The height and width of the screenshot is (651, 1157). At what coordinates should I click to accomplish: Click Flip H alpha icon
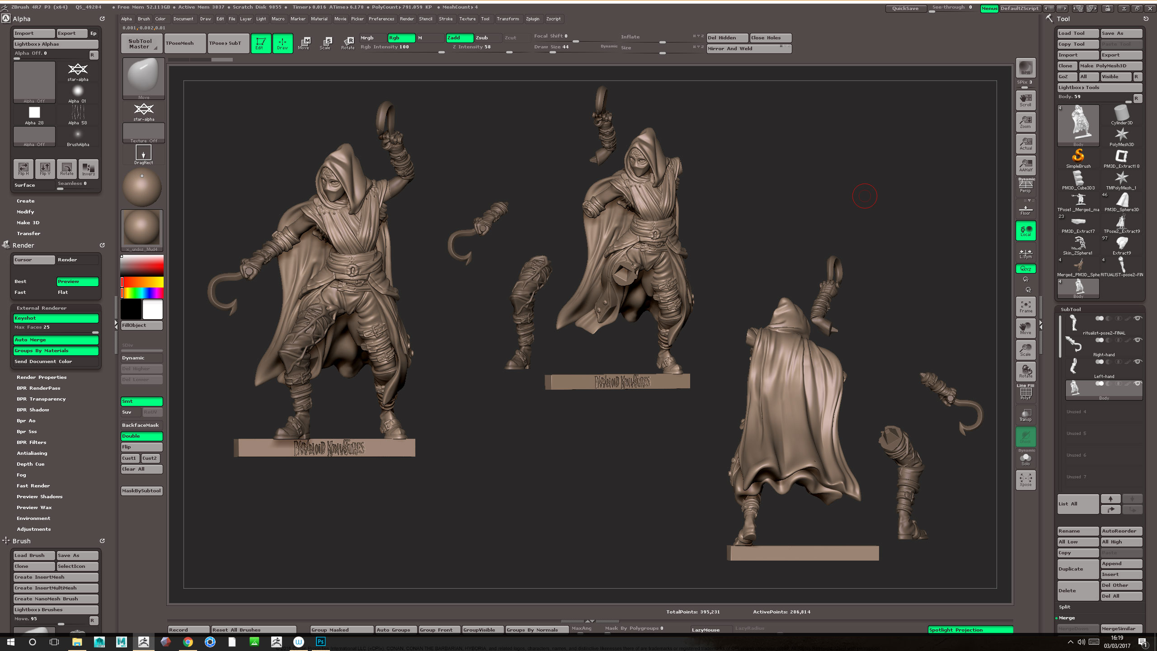pyautogui.click(x=24, y=169)
